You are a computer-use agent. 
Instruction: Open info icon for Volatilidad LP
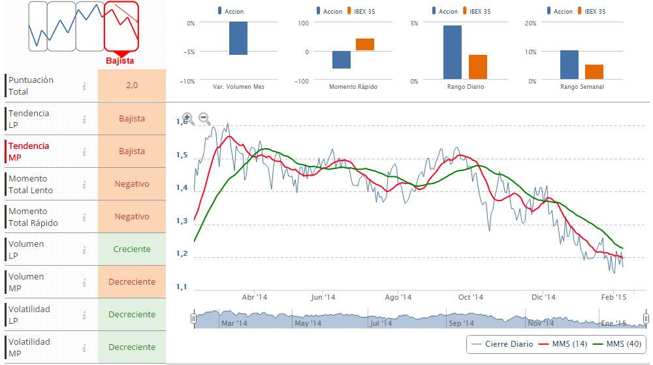point(84,315)
